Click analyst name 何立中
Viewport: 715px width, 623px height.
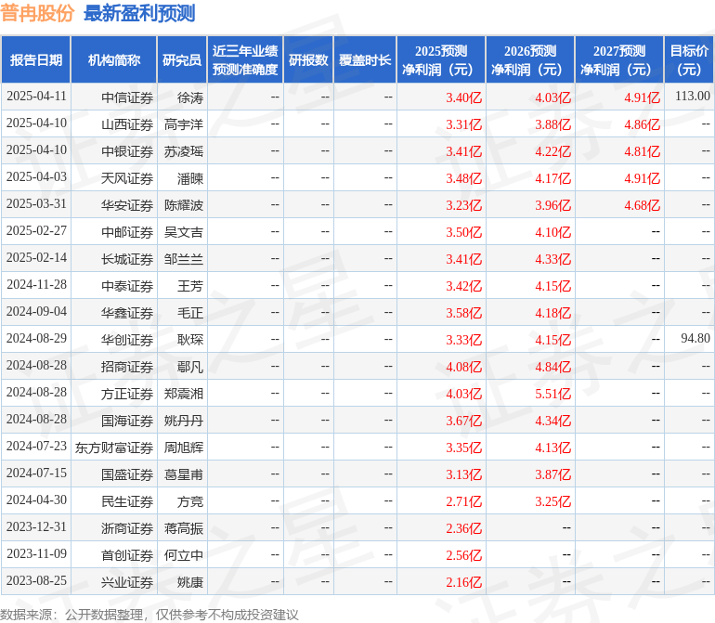[x=183, y=555]
